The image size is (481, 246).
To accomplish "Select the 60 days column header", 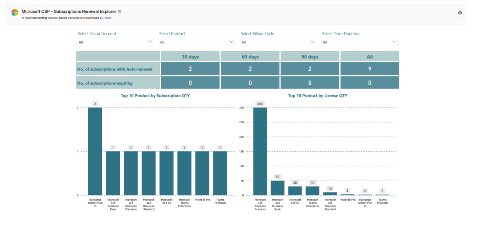I will coord(250,56).
